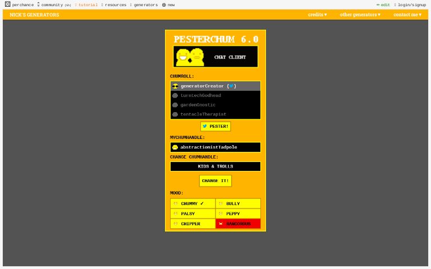Click the perchance dice logo icon
This screenshot has width=431, height=269.
pos(8,4)
